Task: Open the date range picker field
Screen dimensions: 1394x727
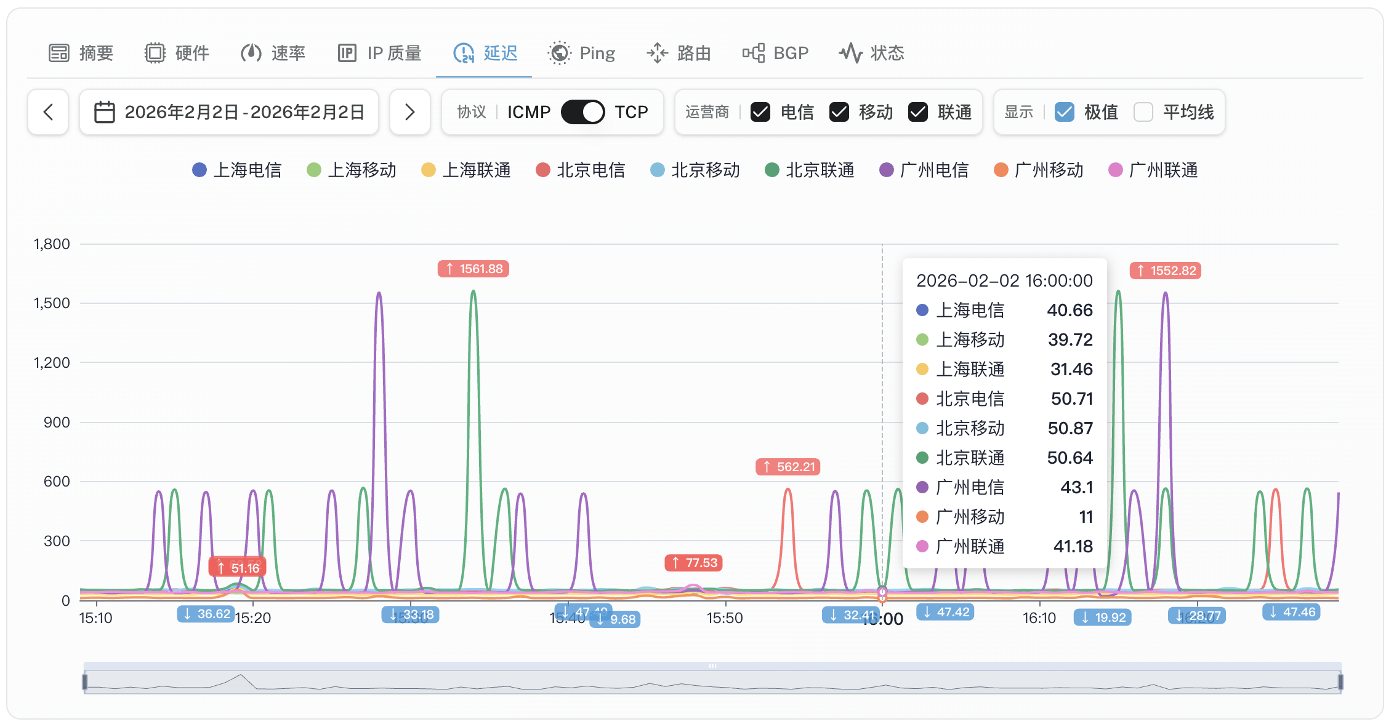Action: point(229,112)
